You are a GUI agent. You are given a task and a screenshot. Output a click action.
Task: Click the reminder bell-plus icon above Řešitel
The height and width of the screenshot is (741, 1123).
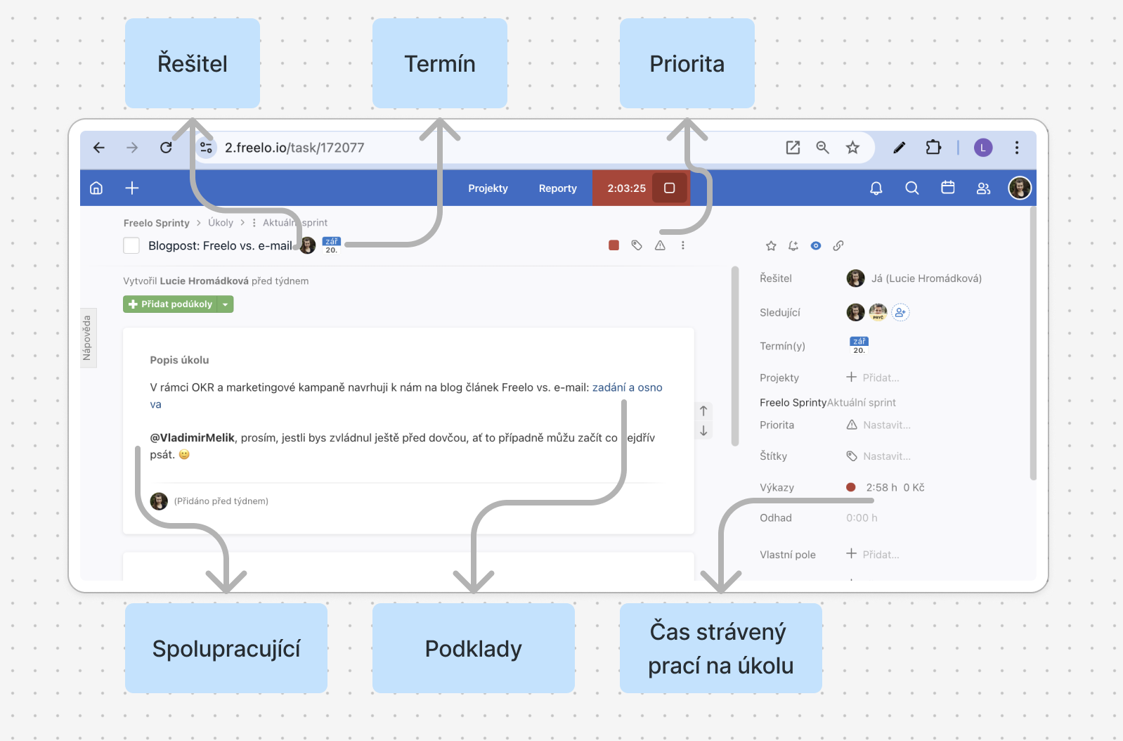(793, 246)
